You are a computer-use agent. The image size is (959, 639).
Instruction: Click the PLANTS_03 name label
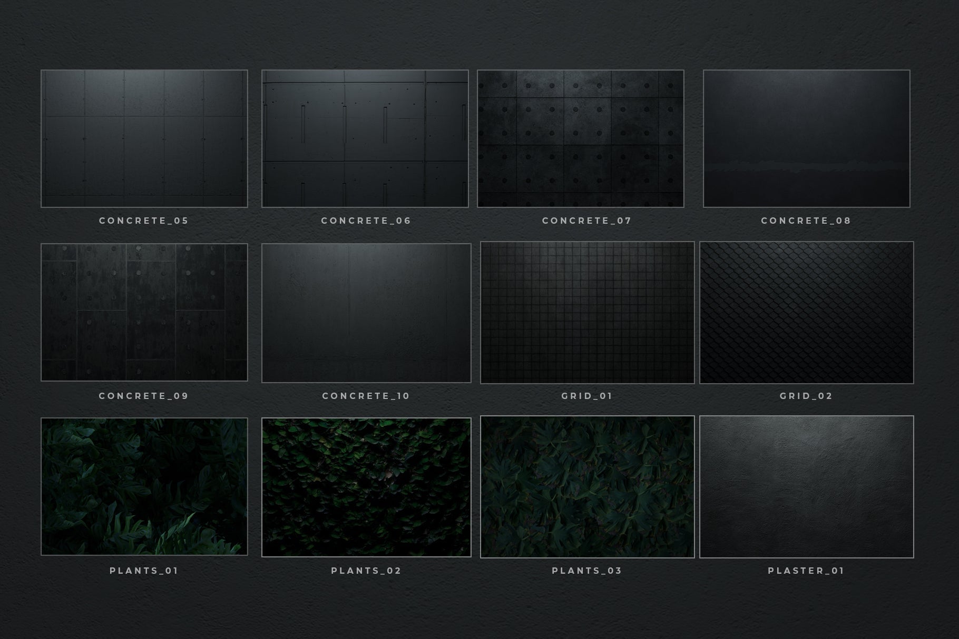point(587,571)
